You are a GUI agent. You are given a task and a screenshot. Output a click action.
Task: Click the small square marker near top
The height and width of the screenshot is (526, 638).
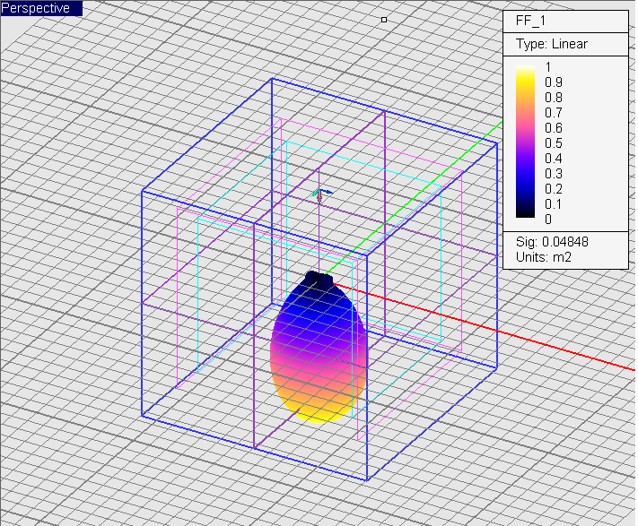tap(384, 19)
